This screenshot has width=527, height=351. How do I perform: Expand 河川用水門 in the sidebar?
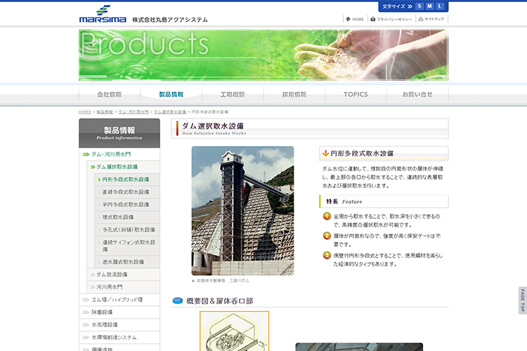click(x=124, y=287)
